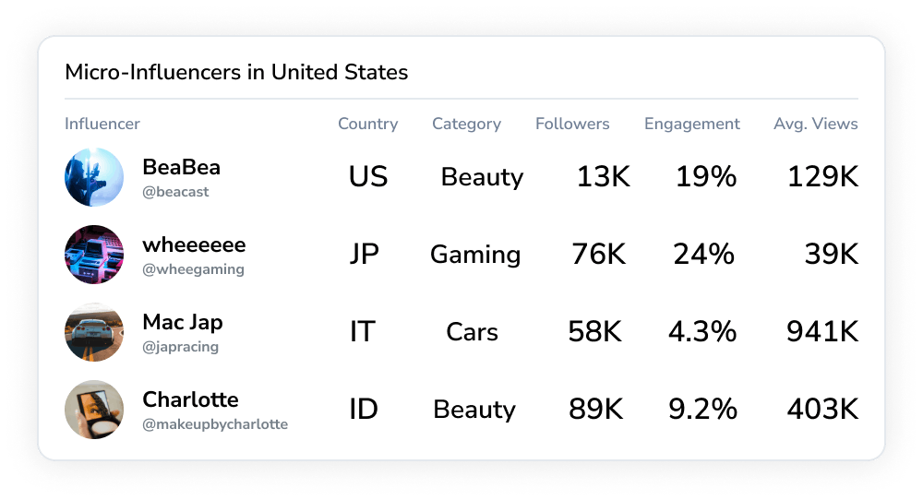Open wheeeeee's profile picture
The image size is (923, 500).
(94, 255)
